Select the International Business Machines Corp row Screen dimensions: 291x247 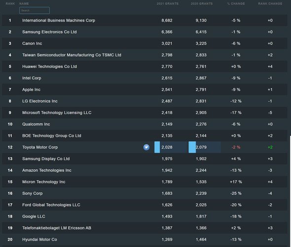click(145, 20)
